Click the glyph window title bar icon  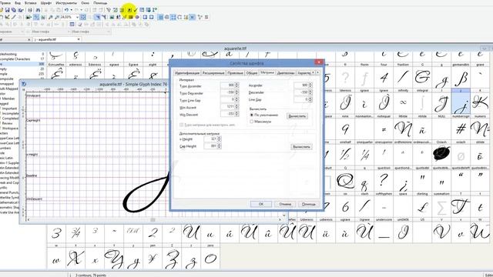24,84
